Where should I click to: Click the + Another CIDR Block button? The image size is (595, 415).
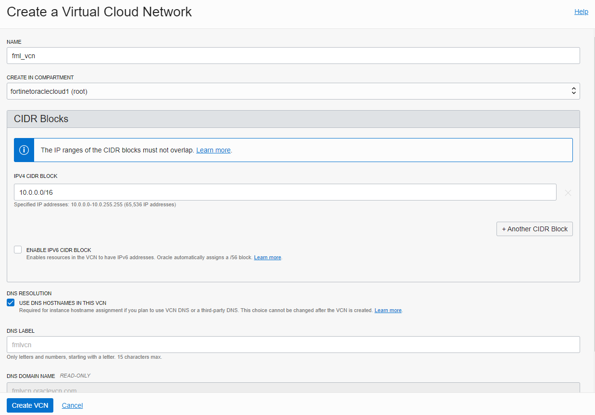click(534, 228)
